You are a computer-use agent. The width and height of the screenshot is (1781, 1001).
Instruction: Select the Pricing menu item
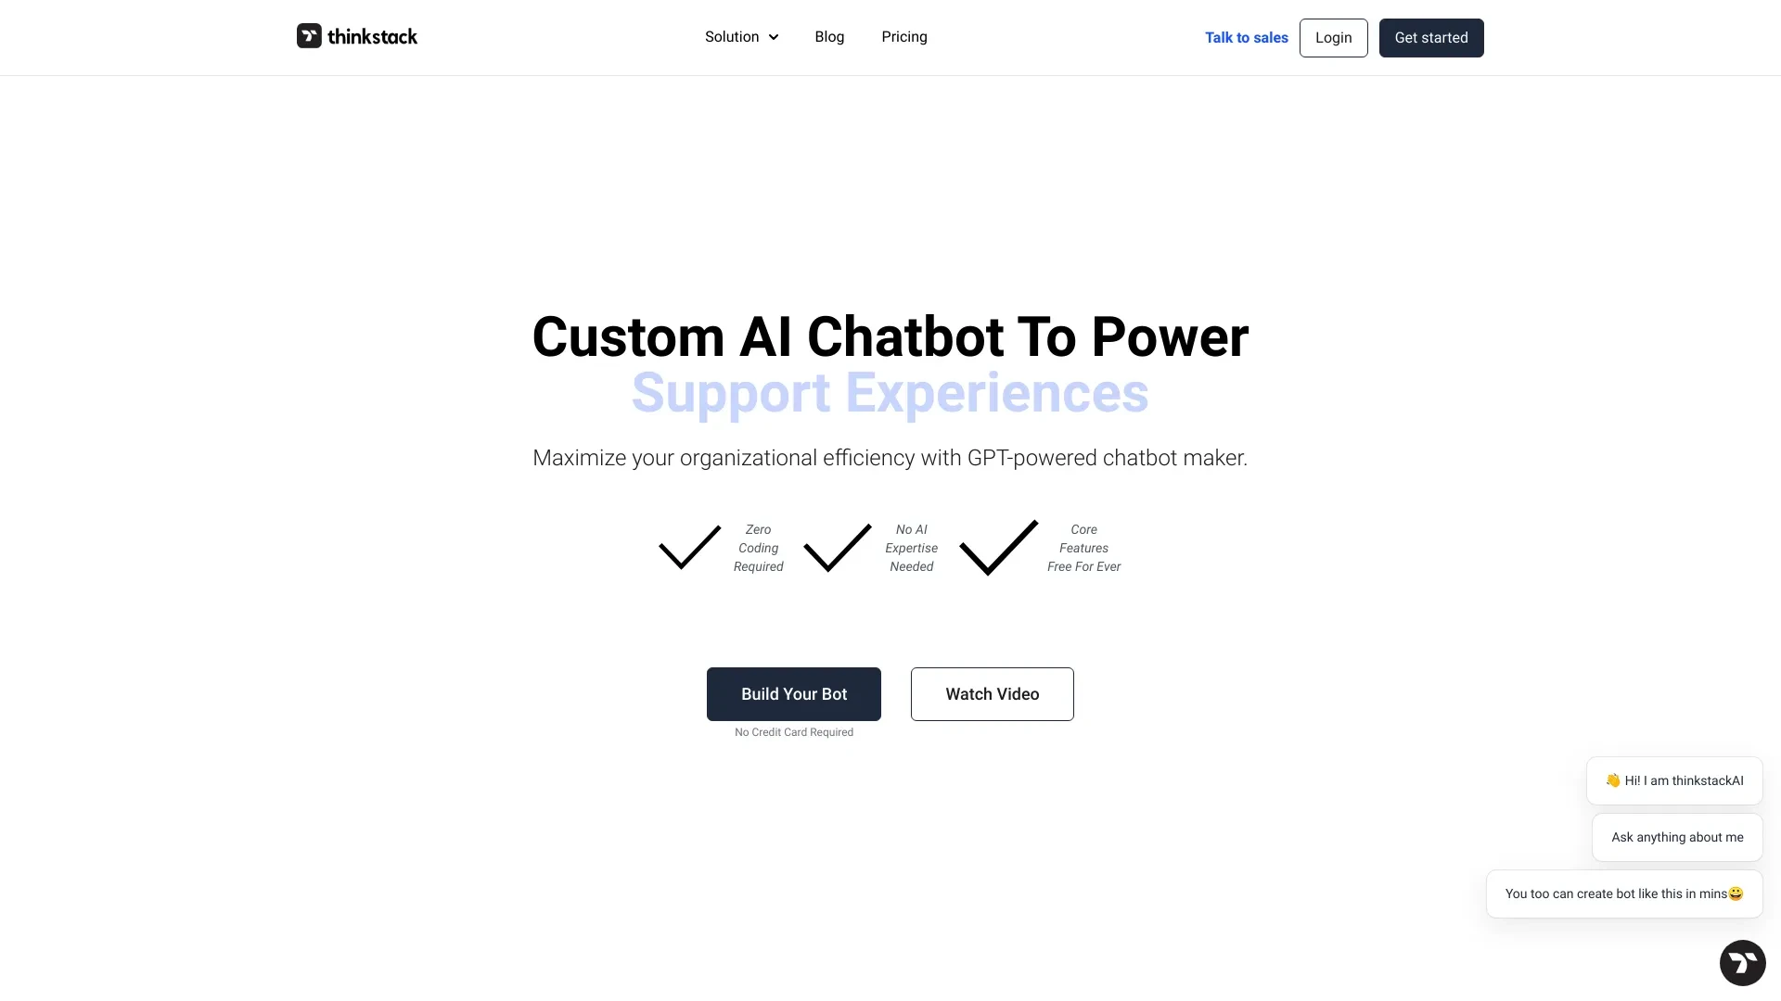904,37
